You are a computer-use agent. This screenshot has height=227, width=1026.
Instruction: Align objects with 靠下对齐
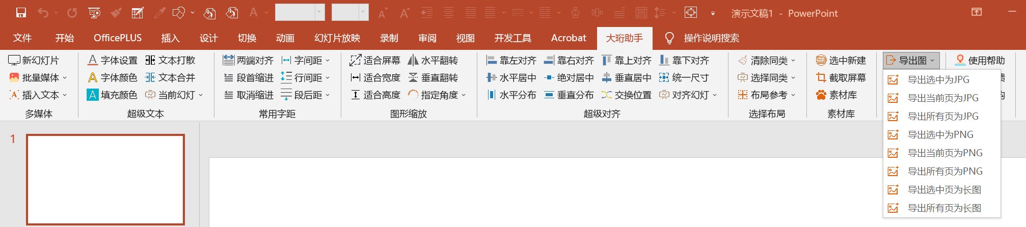click(684, 60)
